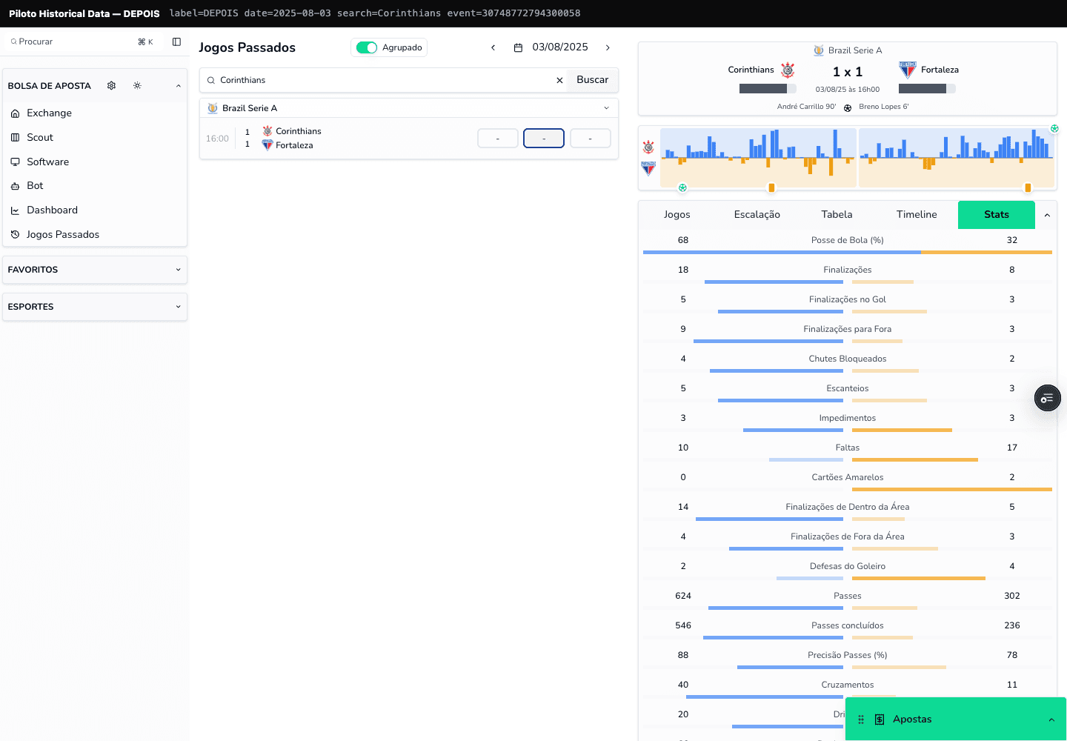
Task: Click the search magnifier icon beside Procurar
Action: point(13,41)
